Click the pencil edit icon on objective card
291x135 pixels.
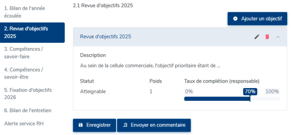[257, 37]
